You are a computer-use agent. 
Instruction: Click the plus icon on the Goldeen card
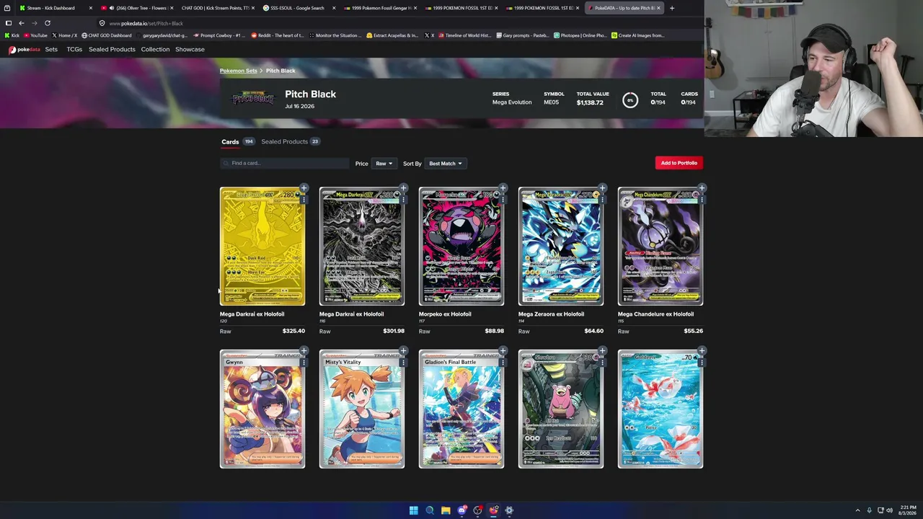pos(702,352)
